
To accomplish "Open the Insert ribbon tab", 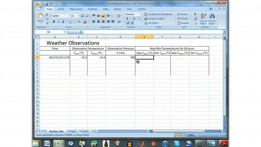I will 61,9.
